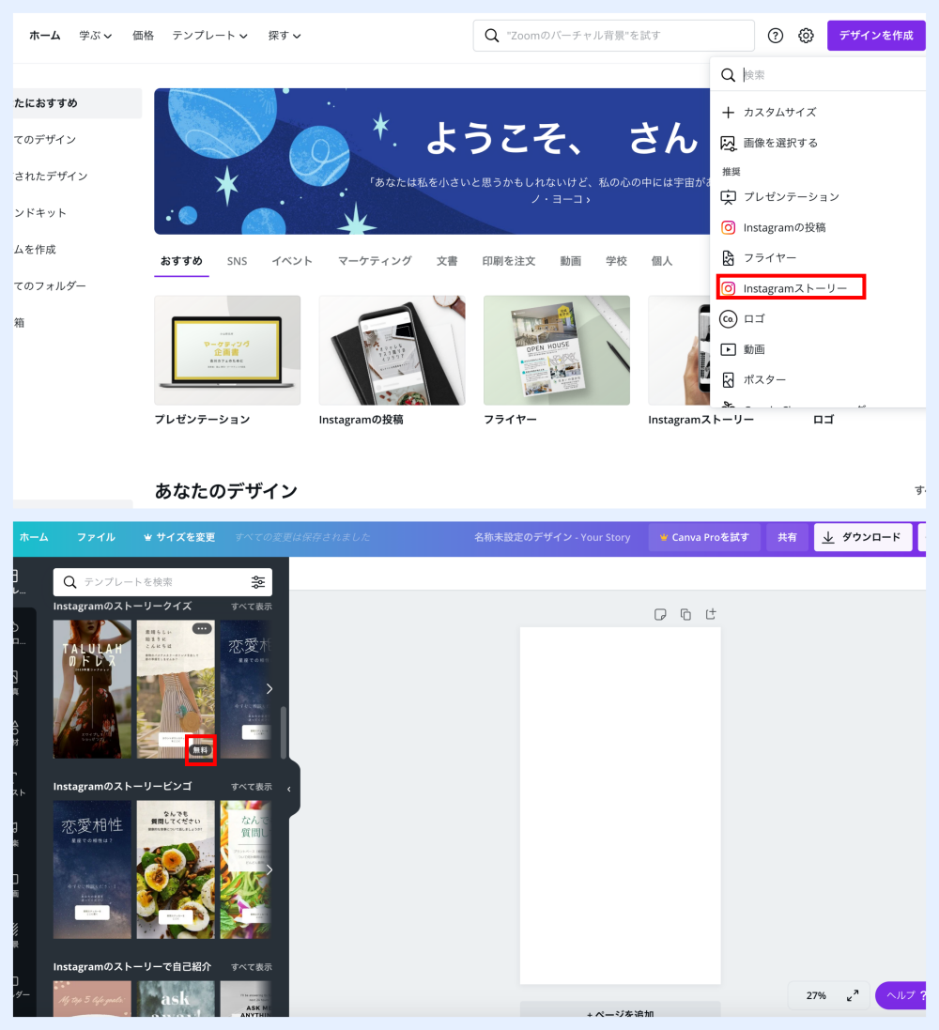Viewport: 939px width, 1030px height.
Task: Collapse the side panel with the arrow handle
Action: point(289,789)
